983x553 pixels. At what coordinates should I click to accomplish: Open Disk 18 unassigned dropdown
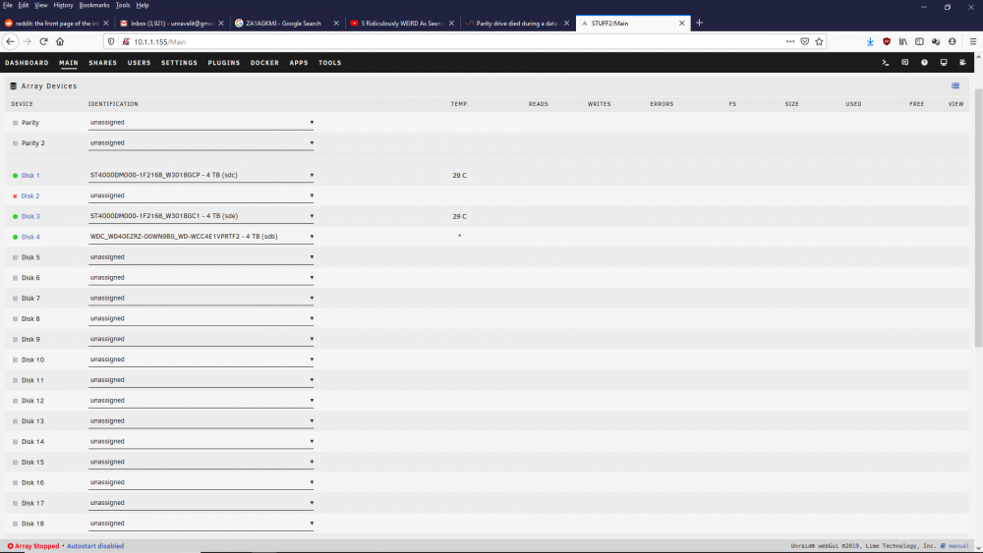tap(201, 524)
